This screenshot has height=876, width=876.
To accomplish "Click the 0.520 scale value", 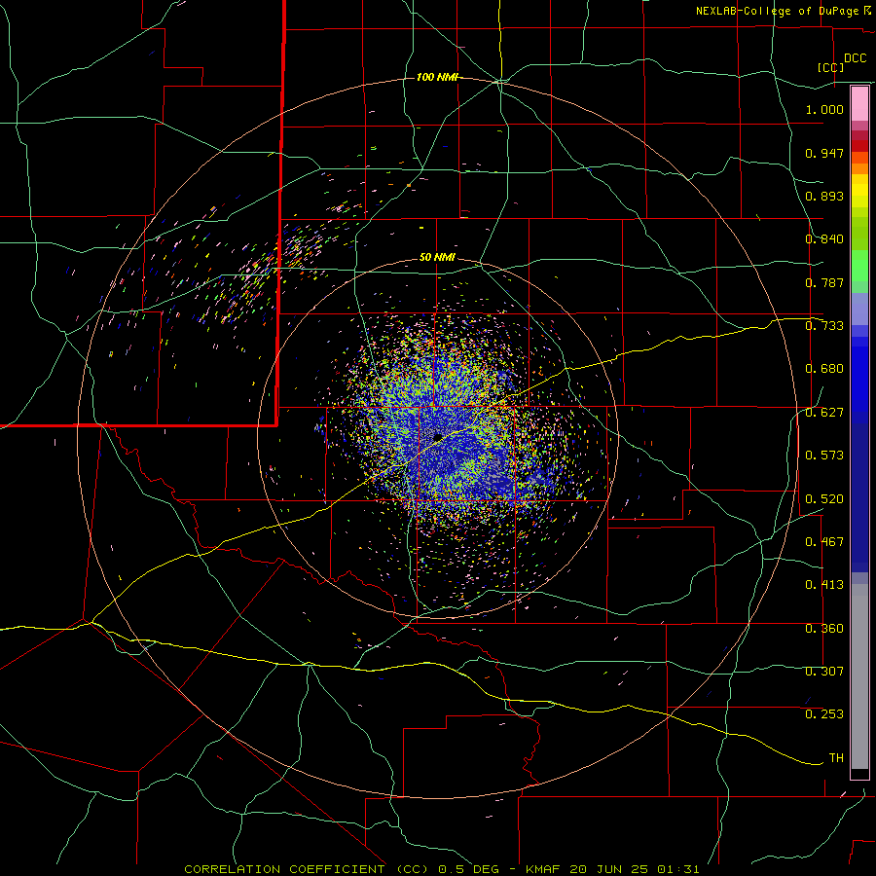I will pyautogui.click(x=824, y=499).
